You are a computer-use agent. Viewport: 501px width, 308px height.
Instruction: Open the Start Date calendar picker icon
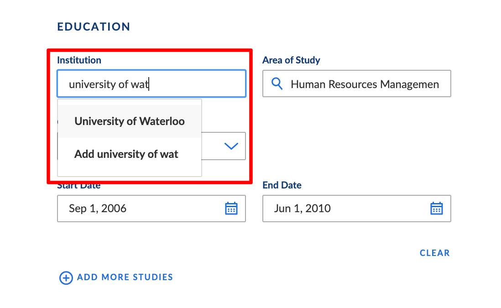pos(231,209)
